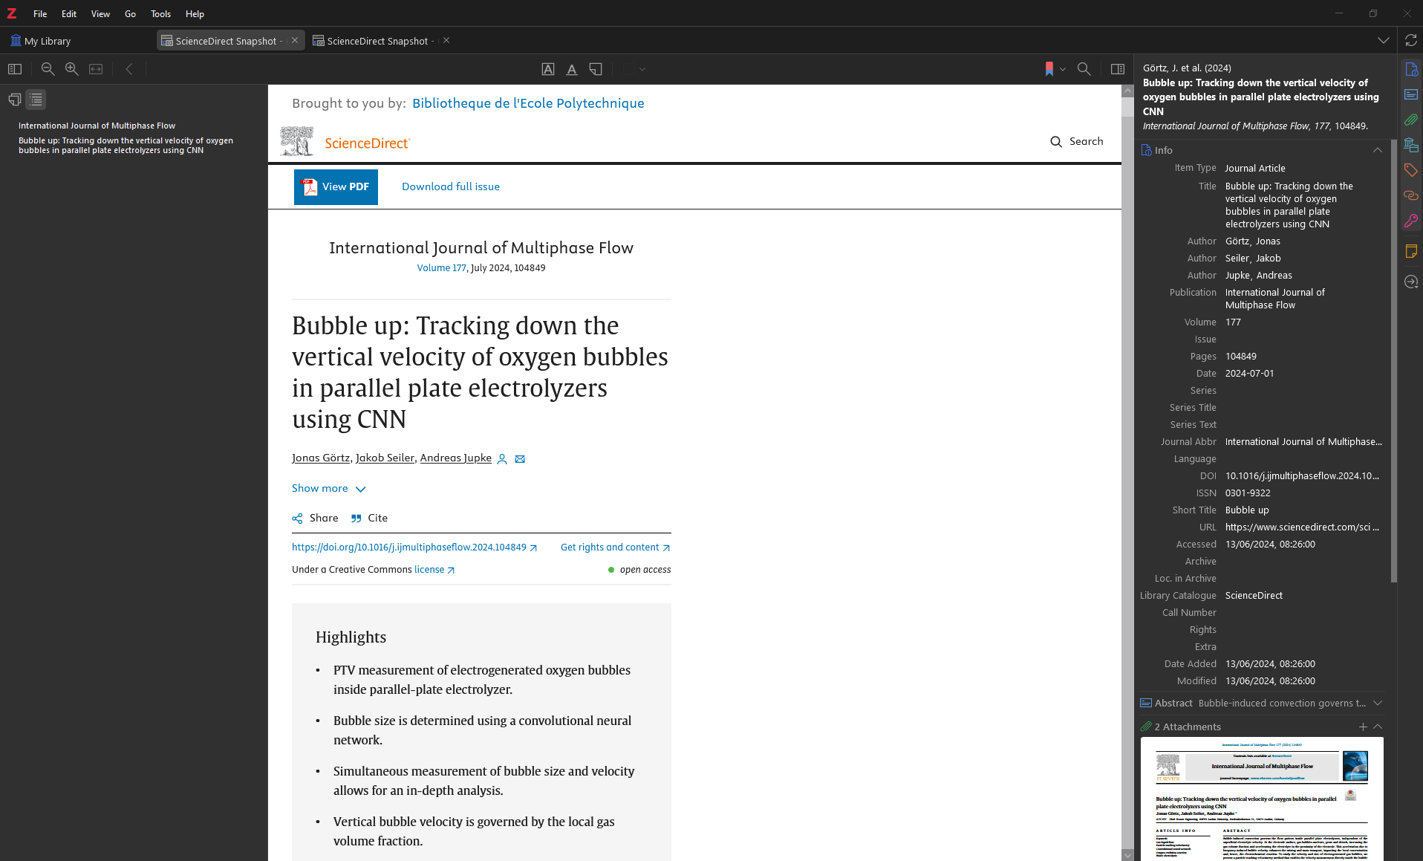
Task: Select the highlight text tool
Action: coord(548,69)
